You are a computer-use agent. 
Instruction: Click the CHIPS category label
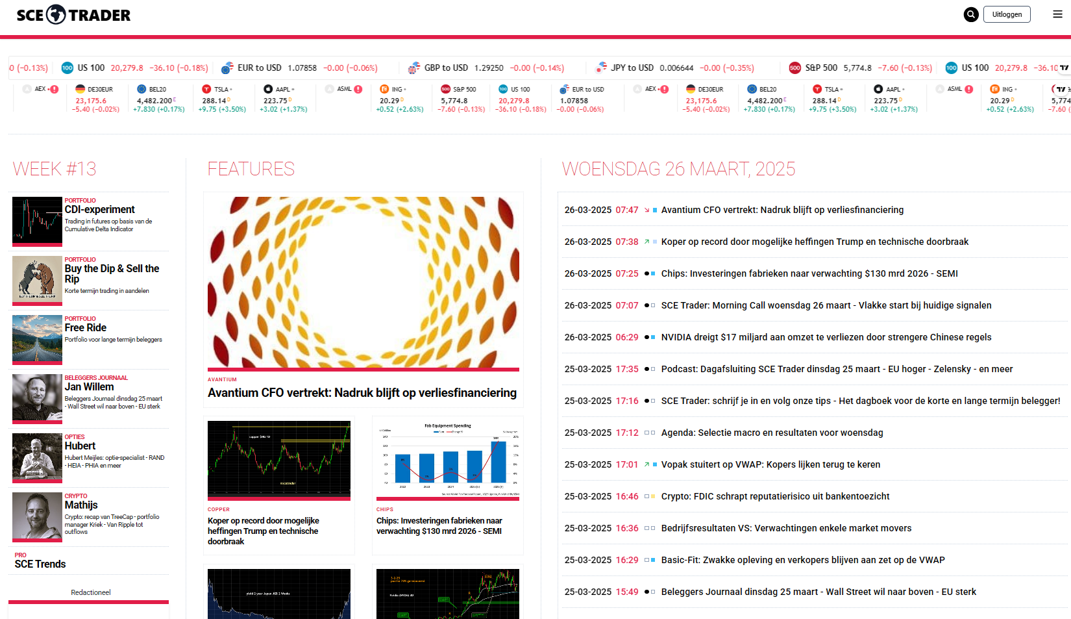(x=385, y=509)
